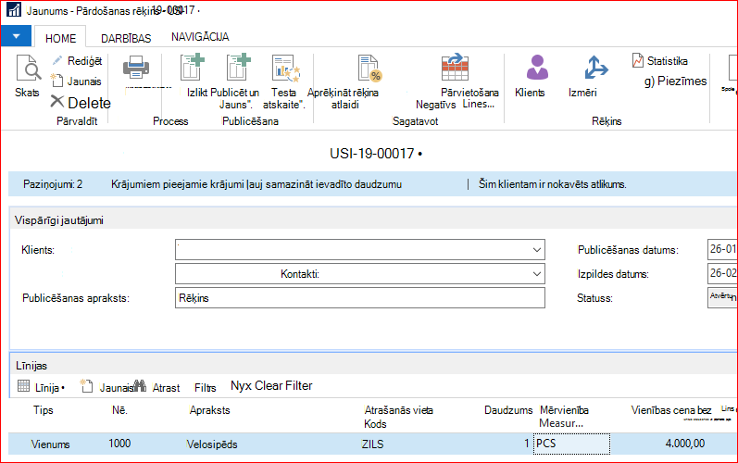This screenshot has height=463, width=738.
Task: Click the Publicēšanas apraksts text field
Action: click(x=360, y=298)
